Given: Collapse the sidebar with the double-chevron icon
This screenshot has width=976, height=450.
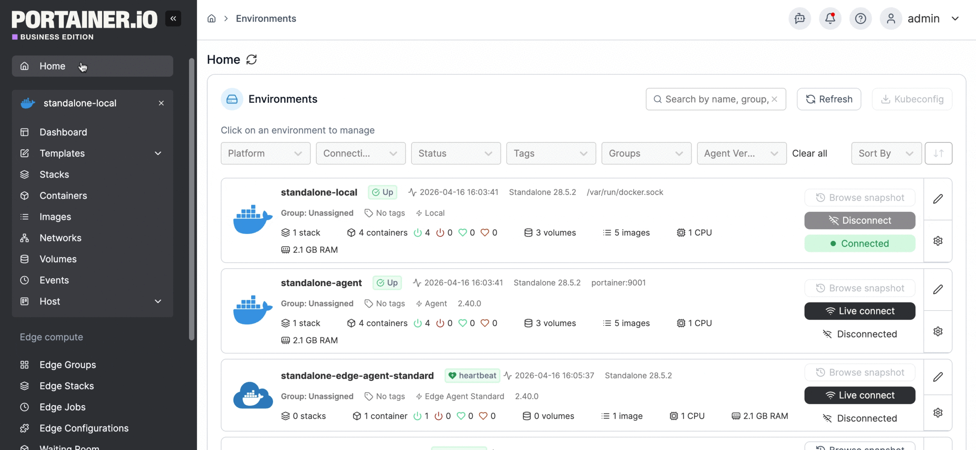Looking at the screenshot, I should (173, 18).
